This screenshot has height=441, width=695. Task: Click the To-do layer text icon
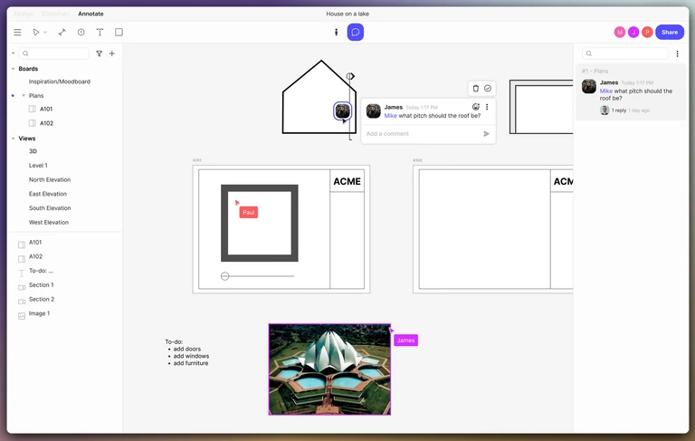[22, 273]
